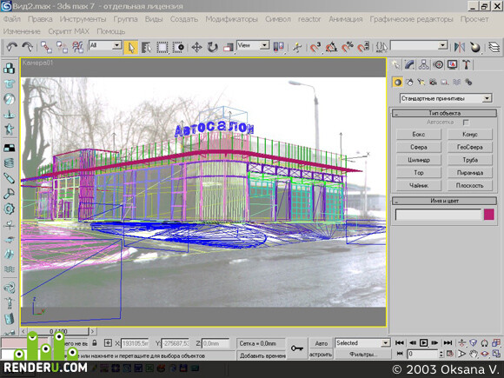Click the magenta object color swatch
Screen dimensions: 504x378
click(488, 215)
